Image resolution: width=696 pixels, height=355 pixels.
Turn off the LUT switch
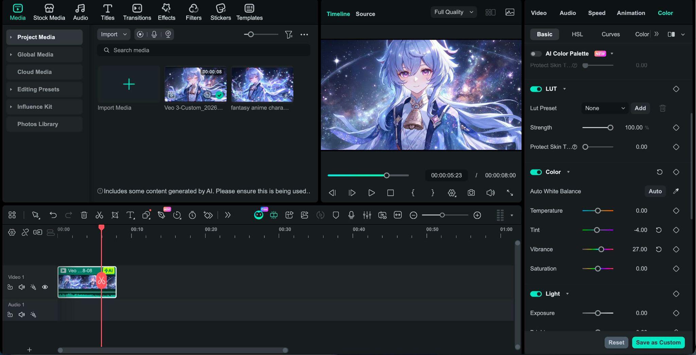pos(536,89)
